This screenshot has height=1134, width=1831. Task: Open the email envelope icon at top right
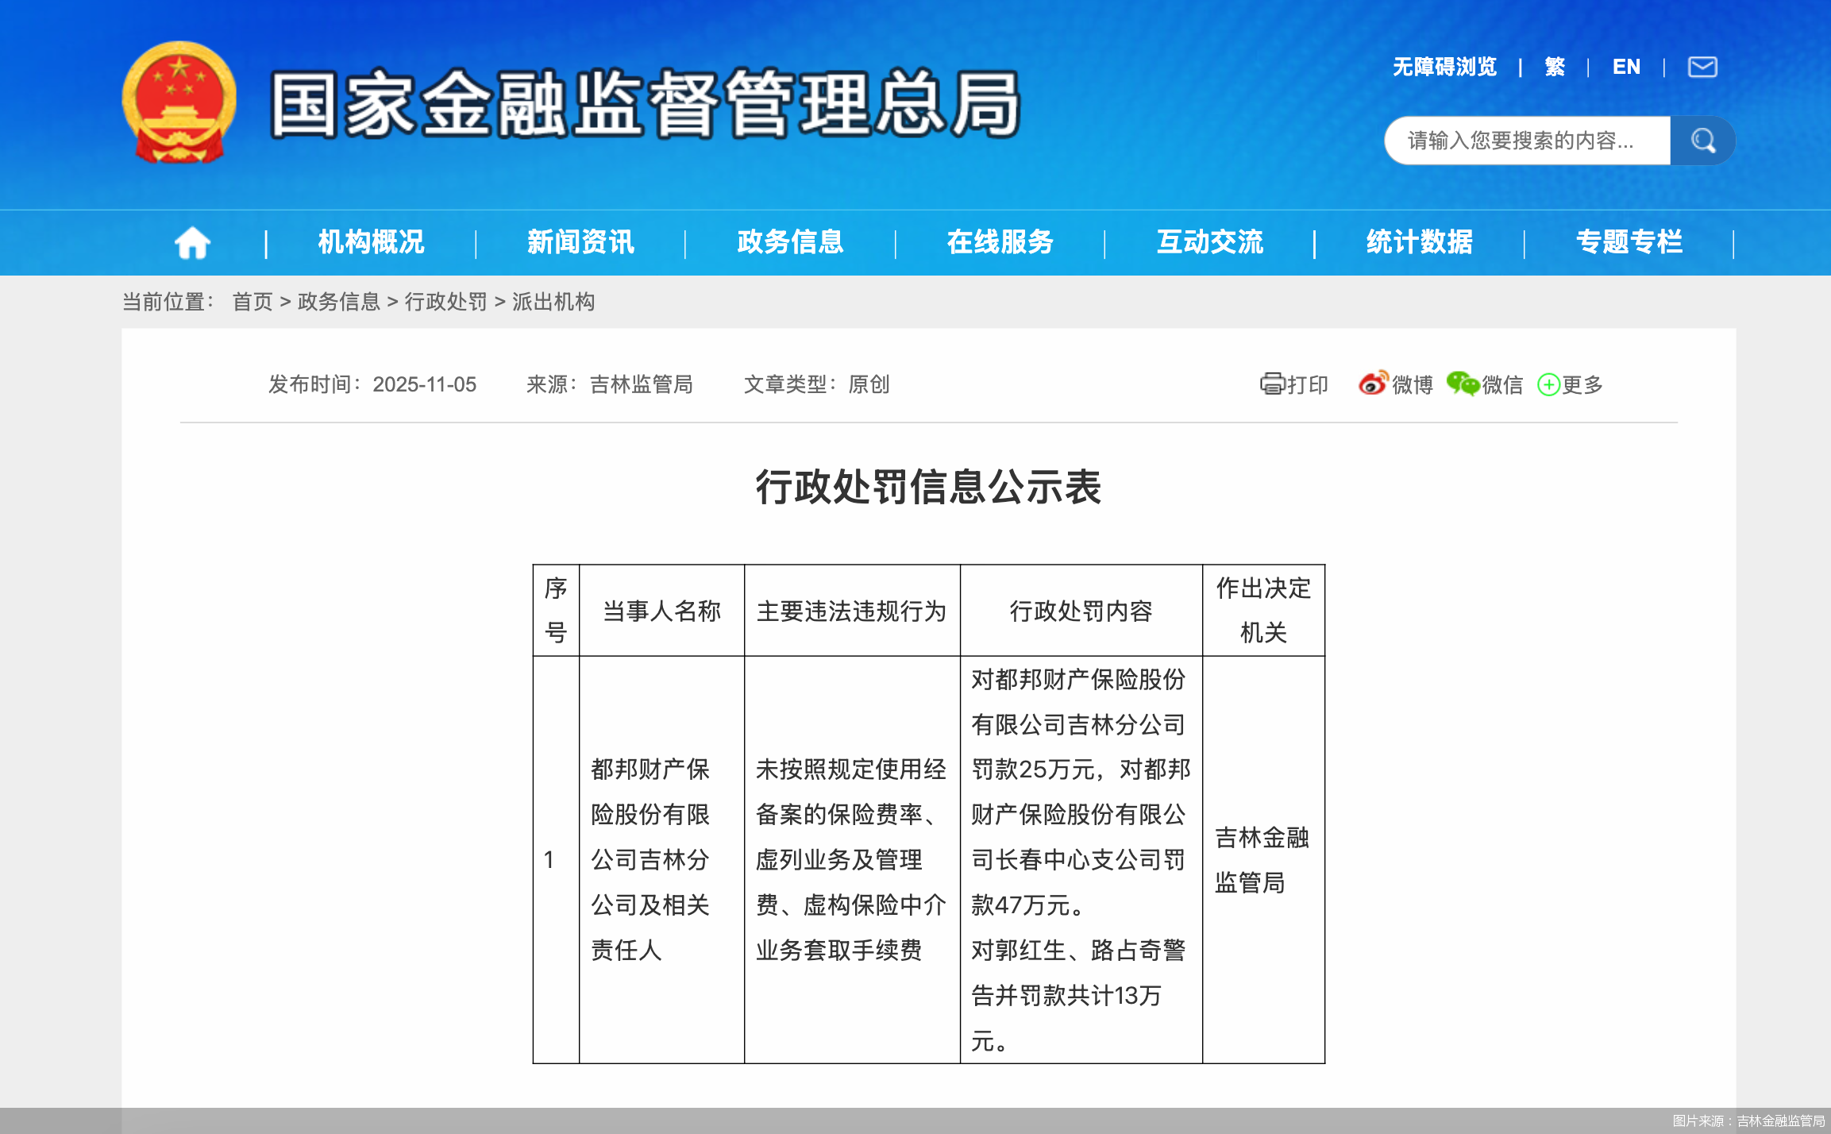1701,67
